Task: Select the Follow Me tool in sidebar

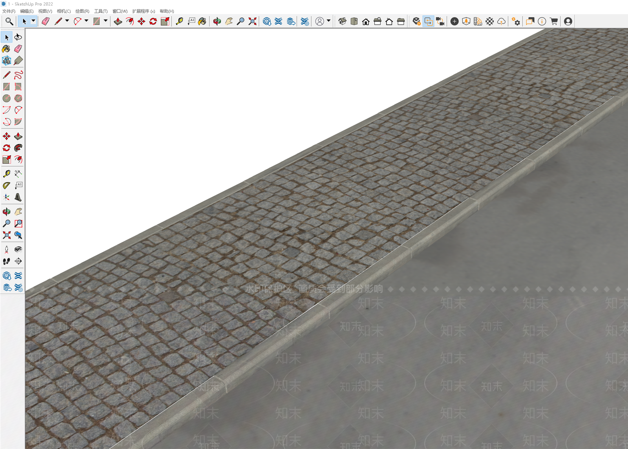Action: [18, 148]
